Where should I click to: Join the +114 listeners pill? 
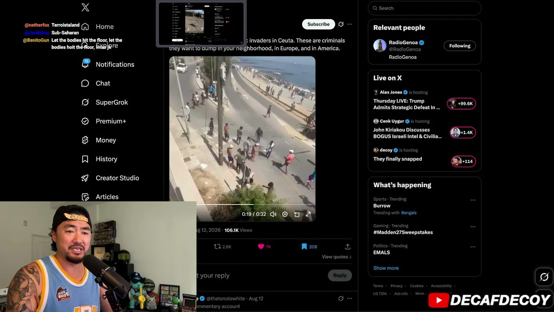463,161
